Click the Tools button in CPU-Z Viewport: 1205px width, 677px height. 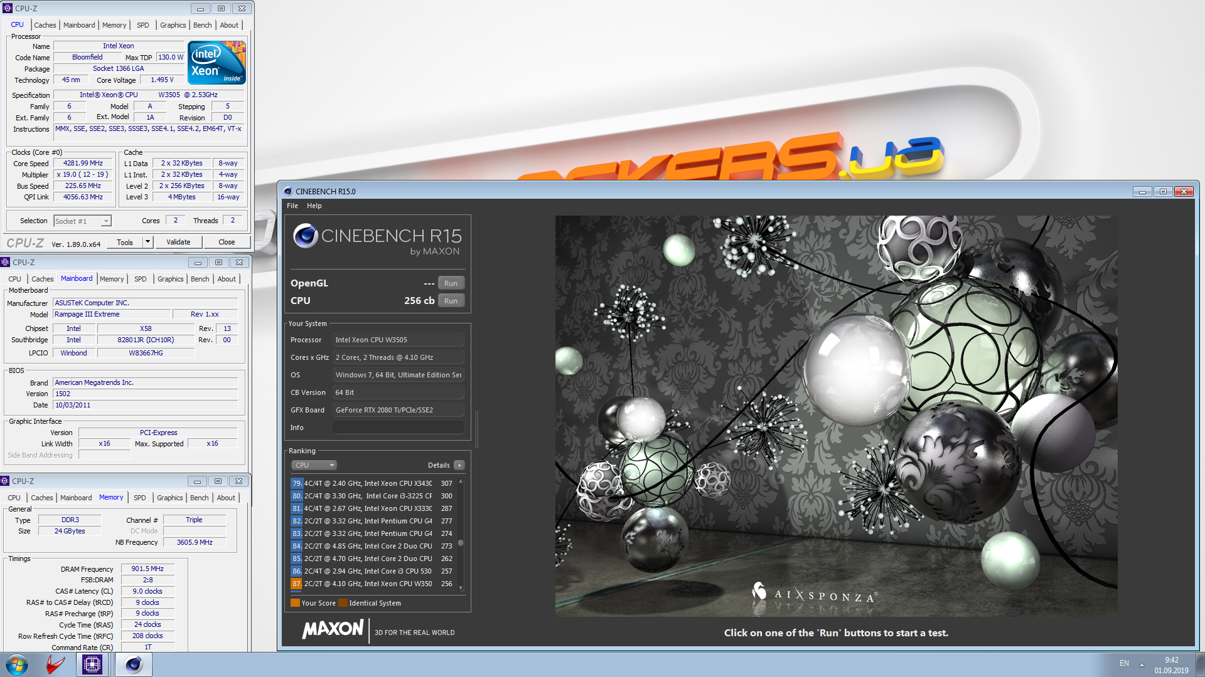(x=124, y=242)
